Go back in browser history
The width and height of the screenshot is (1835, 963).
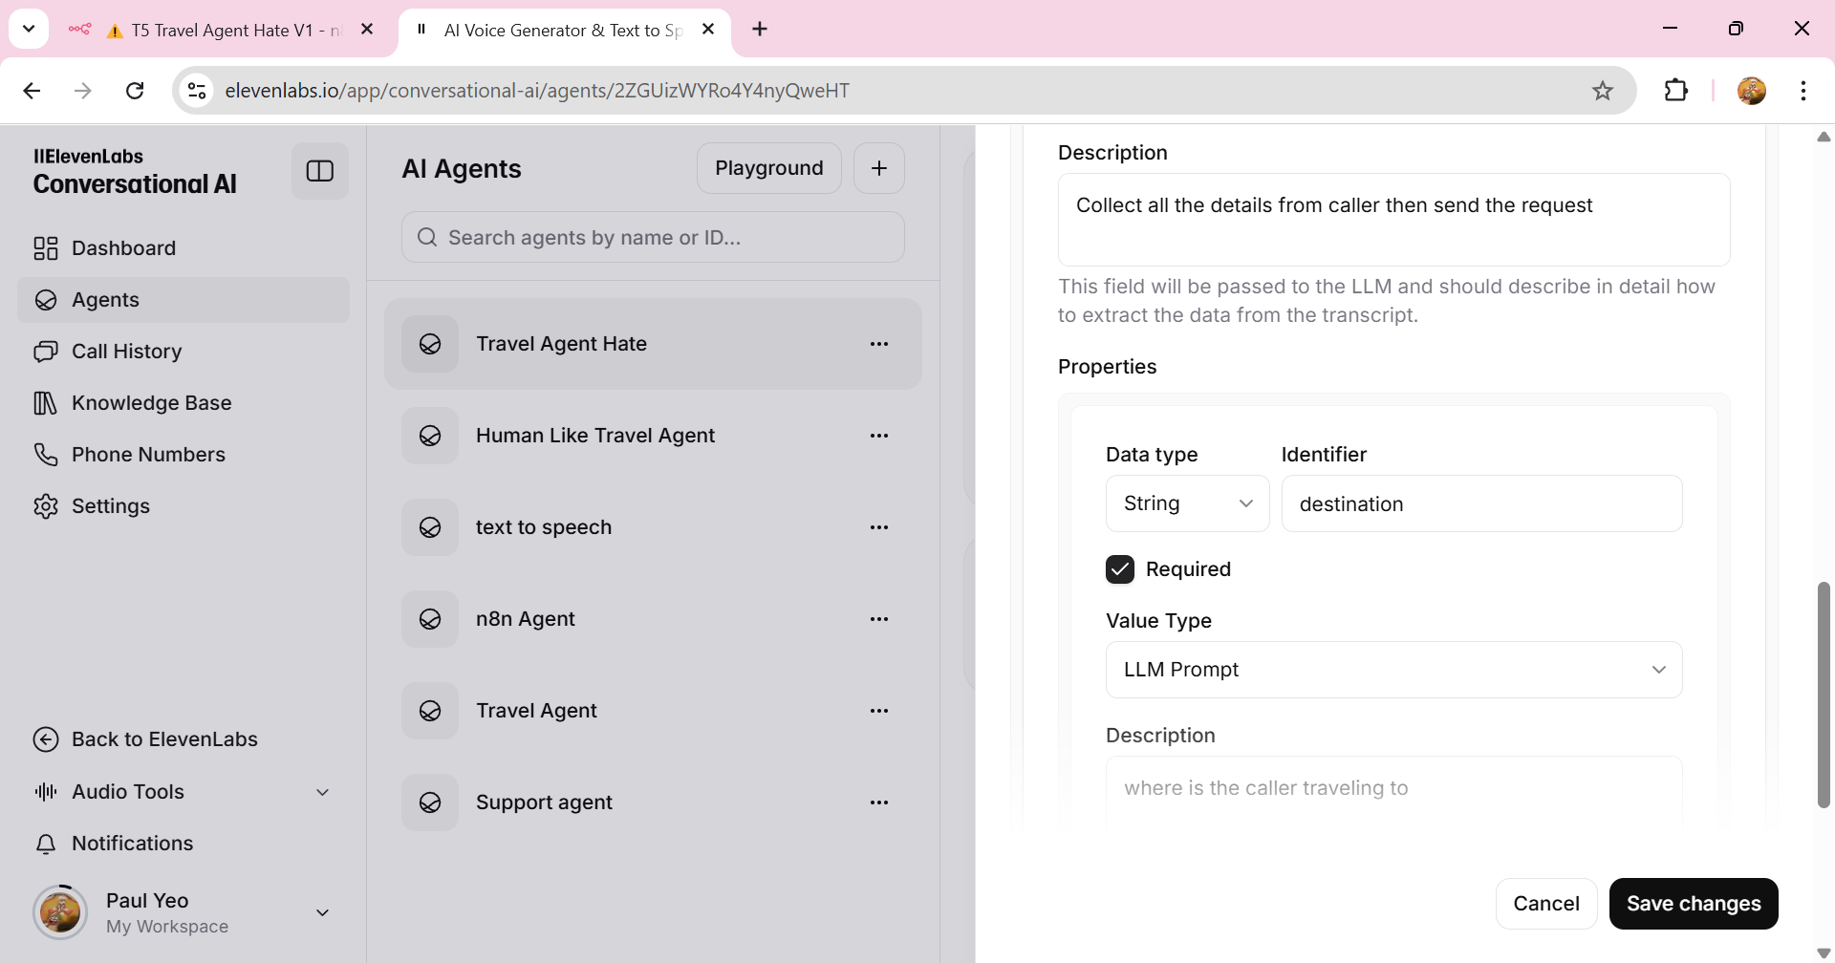point(32,91)
